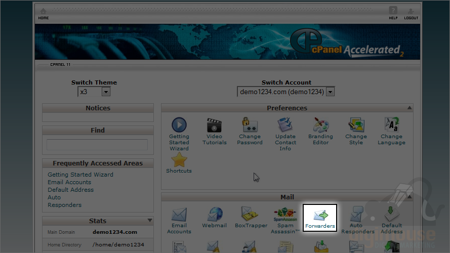450x253 pixels.
Task: Open the Auto Responders frequently accessed link
Action: coord(65,201)
